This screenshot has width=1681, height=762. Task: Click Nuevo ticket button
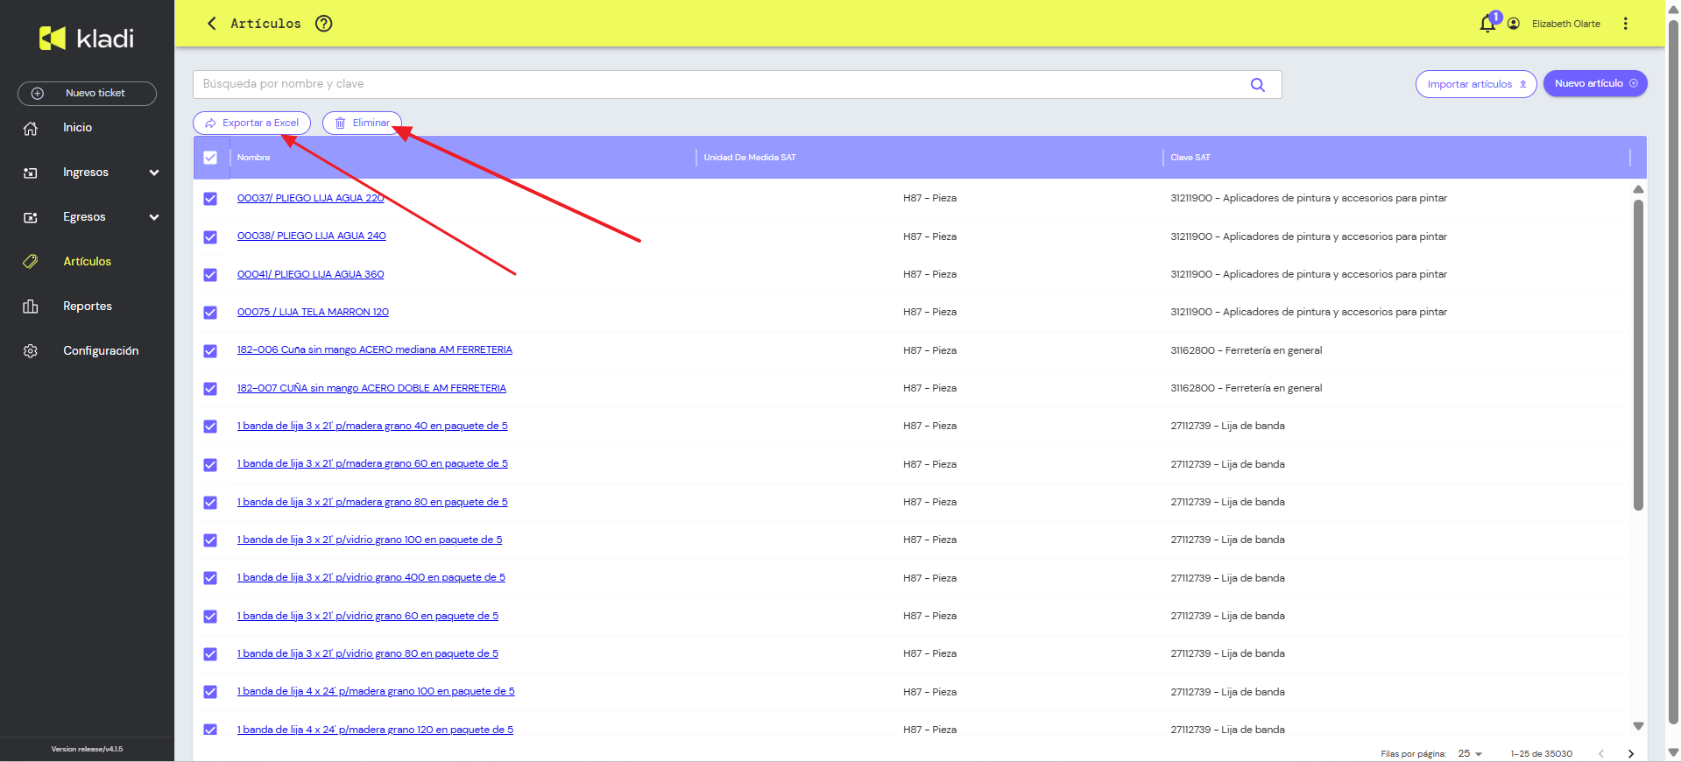pyautogui.click(x=87, y=93)
